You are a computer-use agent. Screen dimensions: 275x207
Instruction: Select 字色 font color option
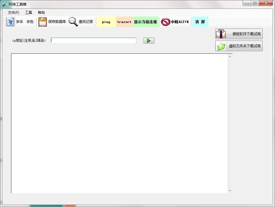click(30, 22)
